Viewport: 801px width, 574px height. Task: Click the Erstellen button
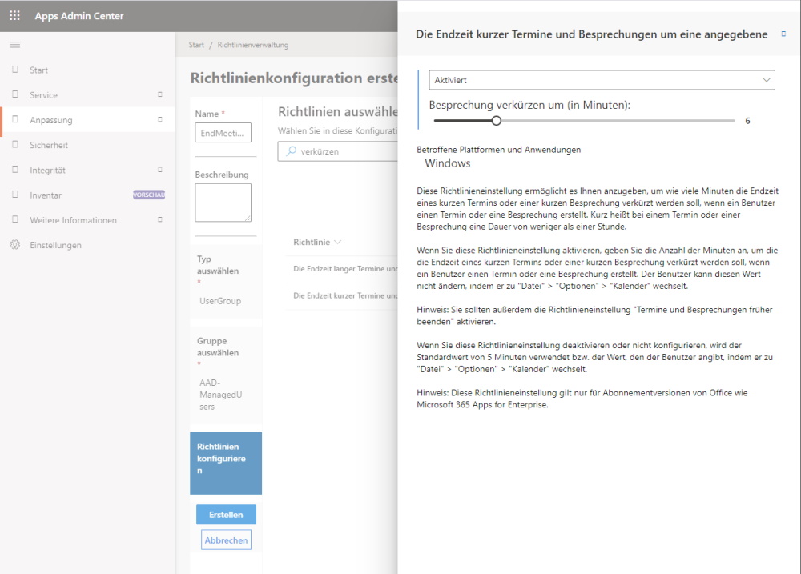tap(227, 515)
